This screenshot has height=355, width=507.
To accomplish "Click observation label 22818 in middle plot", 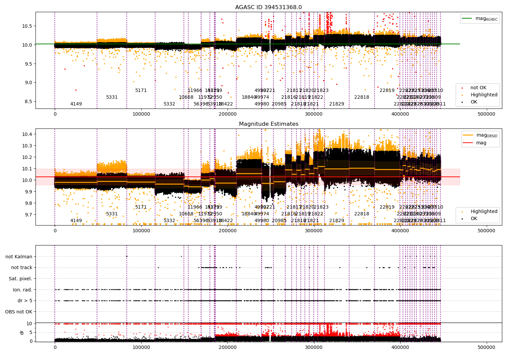I will 362,214.
